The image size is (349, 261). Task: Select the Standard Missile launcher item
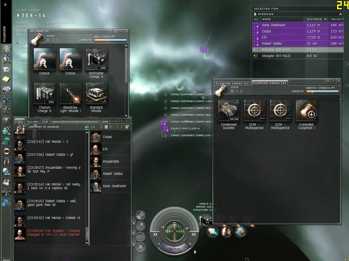96,98
